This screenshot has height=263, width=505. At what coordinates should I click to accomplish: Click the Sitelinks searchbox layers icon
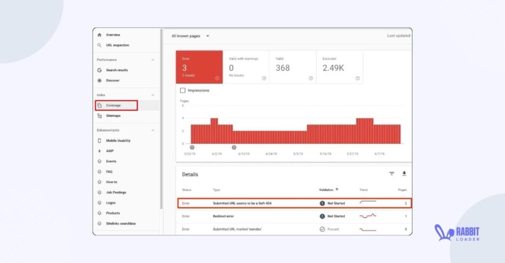(x=99, y=224)
